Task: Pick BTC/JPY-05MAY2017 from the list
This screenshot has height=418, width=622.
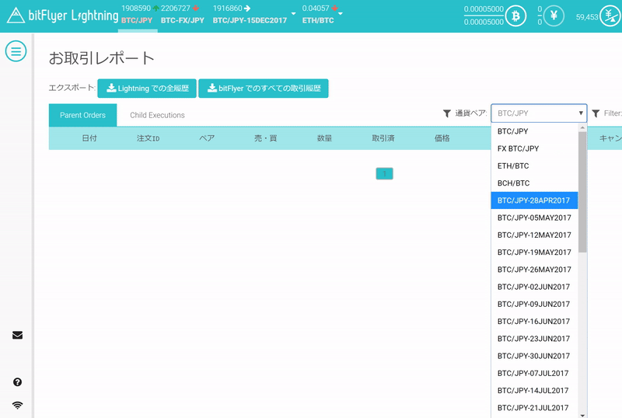Action: point(534,218)
